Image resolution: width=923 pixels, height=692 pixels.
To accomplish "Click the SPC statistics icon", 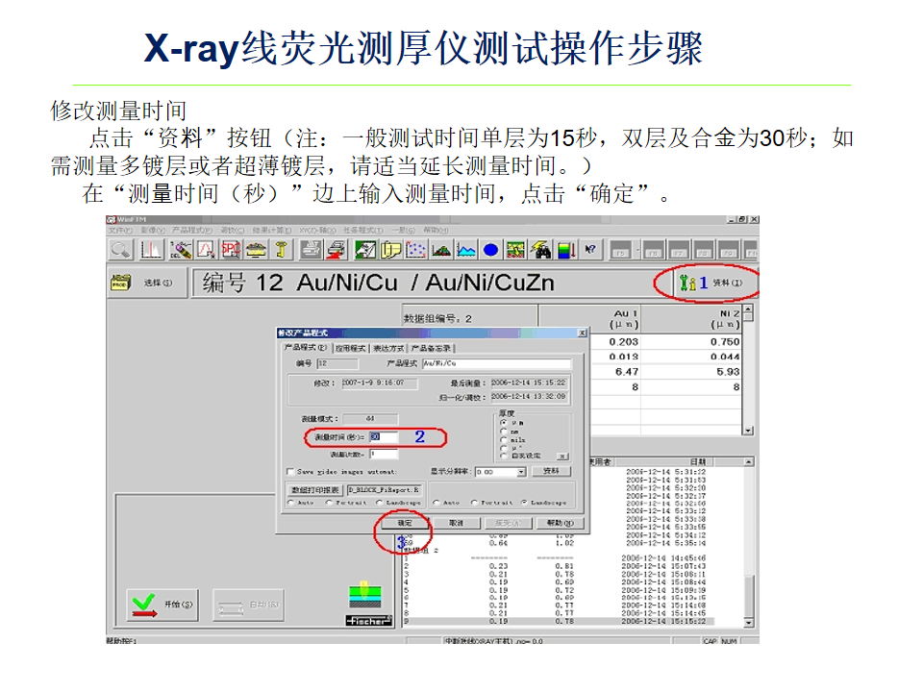I will point(230,250).
